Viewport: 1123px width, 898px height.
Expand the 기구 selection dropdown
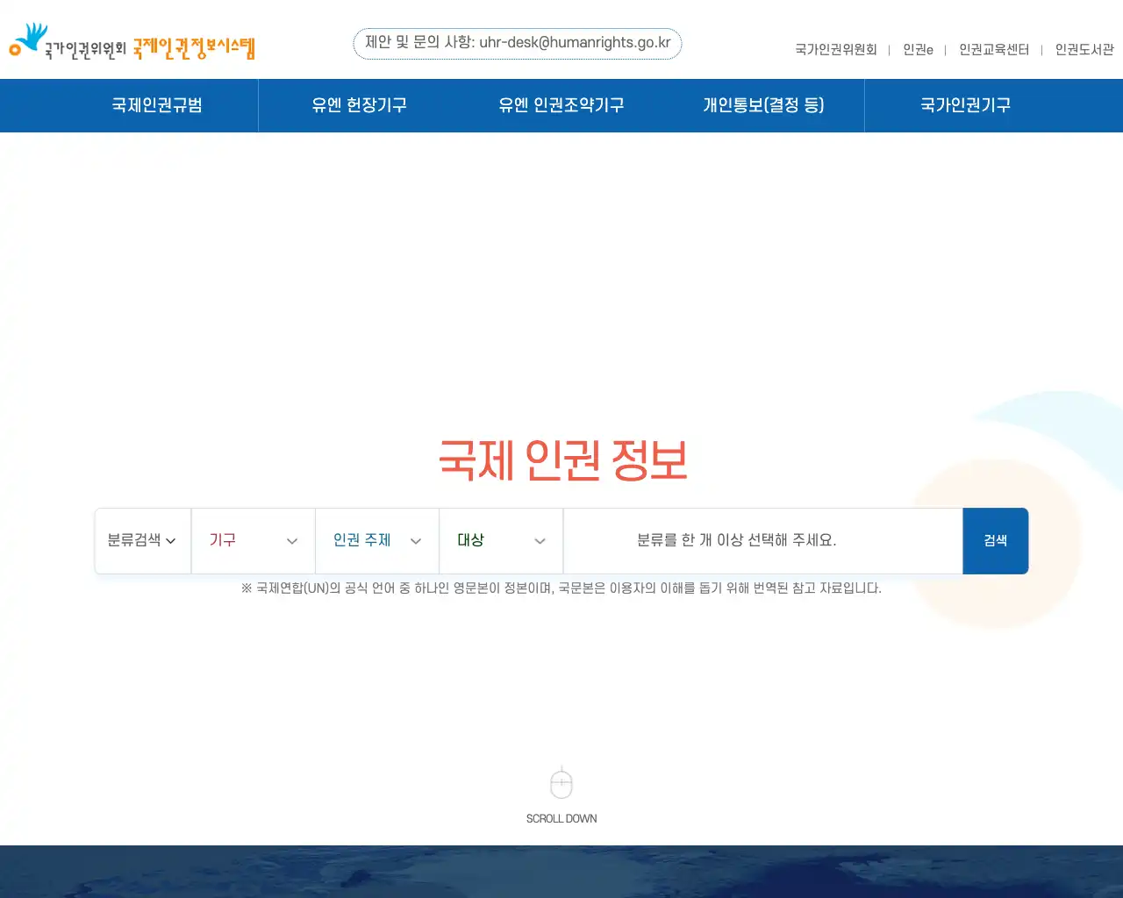tap(253, 540)
